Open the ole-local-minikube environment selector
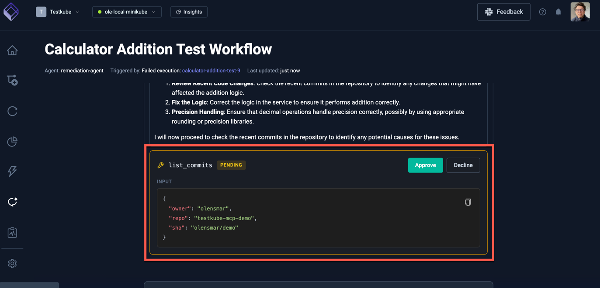The height and width of the screenshot is (288, 600). pos(127,12)
